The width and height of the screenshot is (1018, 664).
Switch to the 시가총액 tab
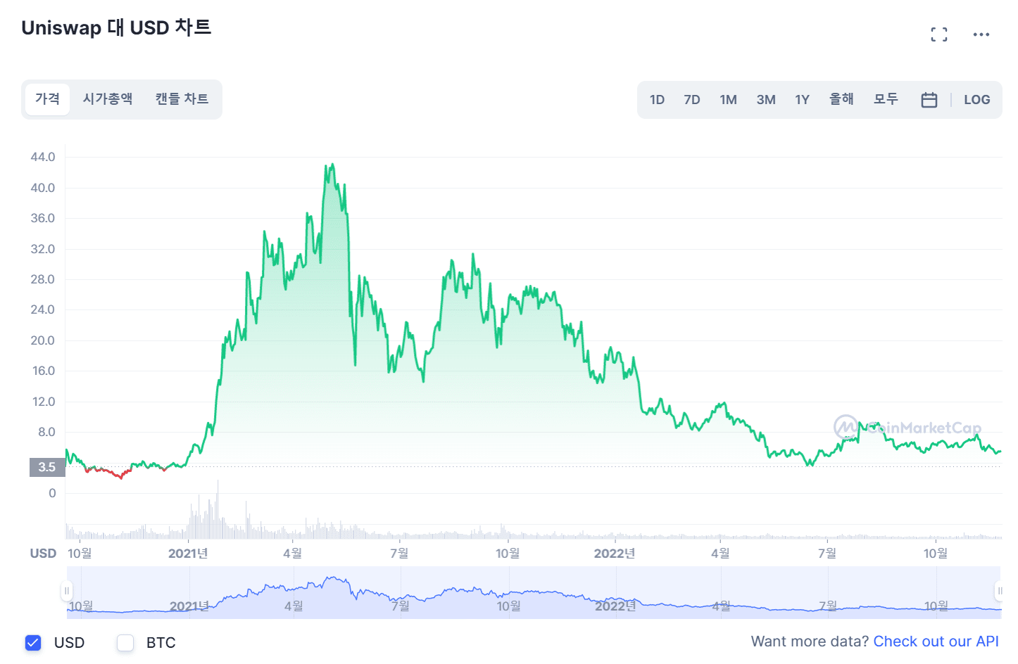(x=108, y=99)
